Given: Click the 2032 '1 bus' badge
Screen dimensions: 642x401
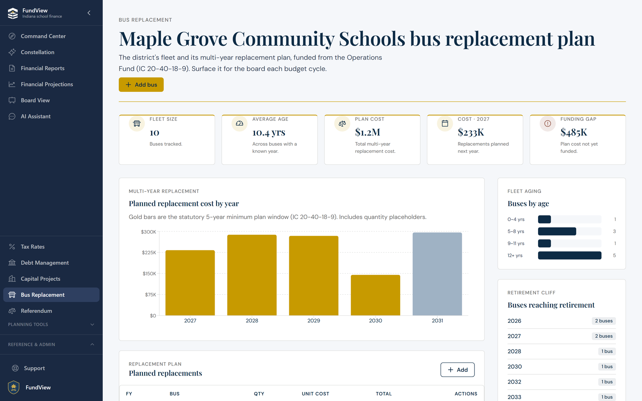Looking at the screenshot, I should pos(607,382).
